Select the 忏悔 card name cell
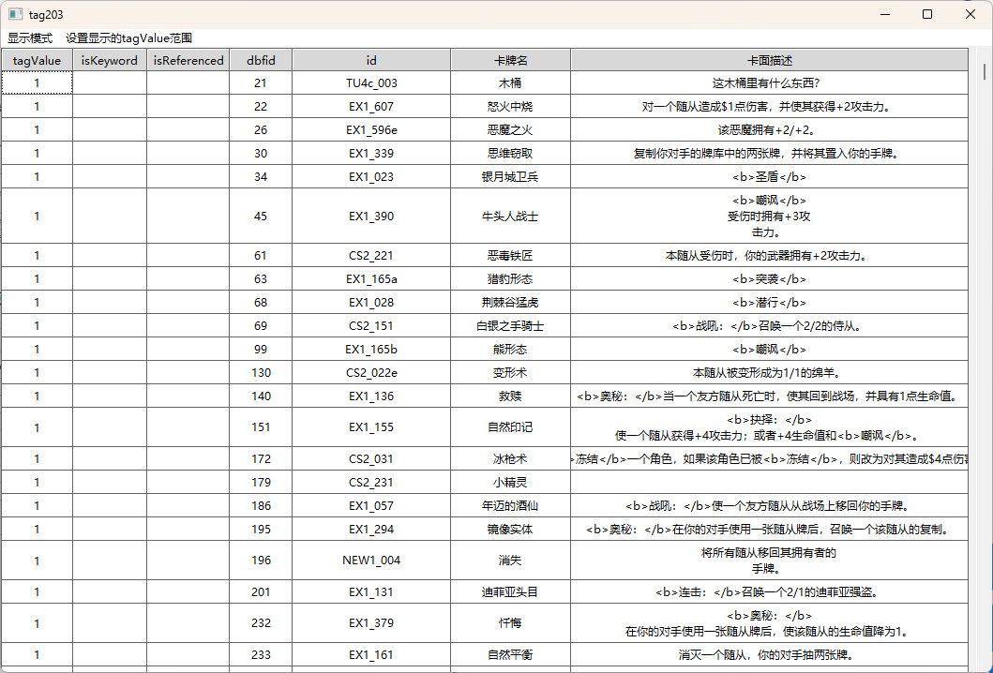 click(x=510, y=623)
